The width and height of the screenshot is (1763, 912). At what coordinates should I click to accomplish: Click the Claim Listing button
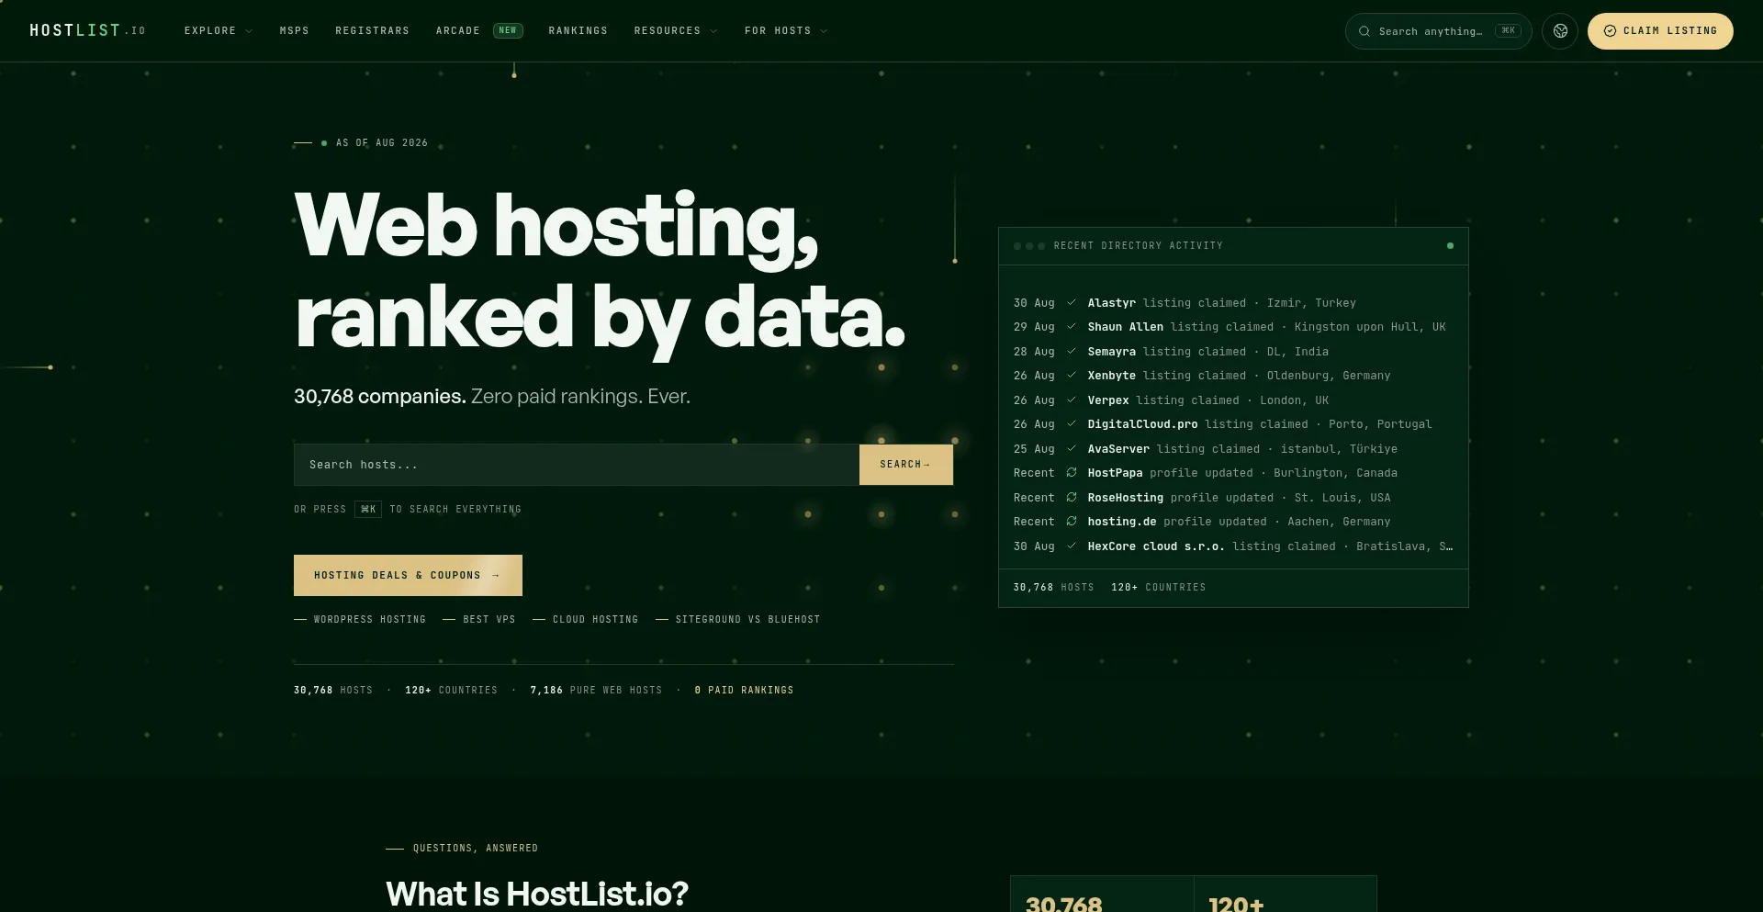(1660, 31)
